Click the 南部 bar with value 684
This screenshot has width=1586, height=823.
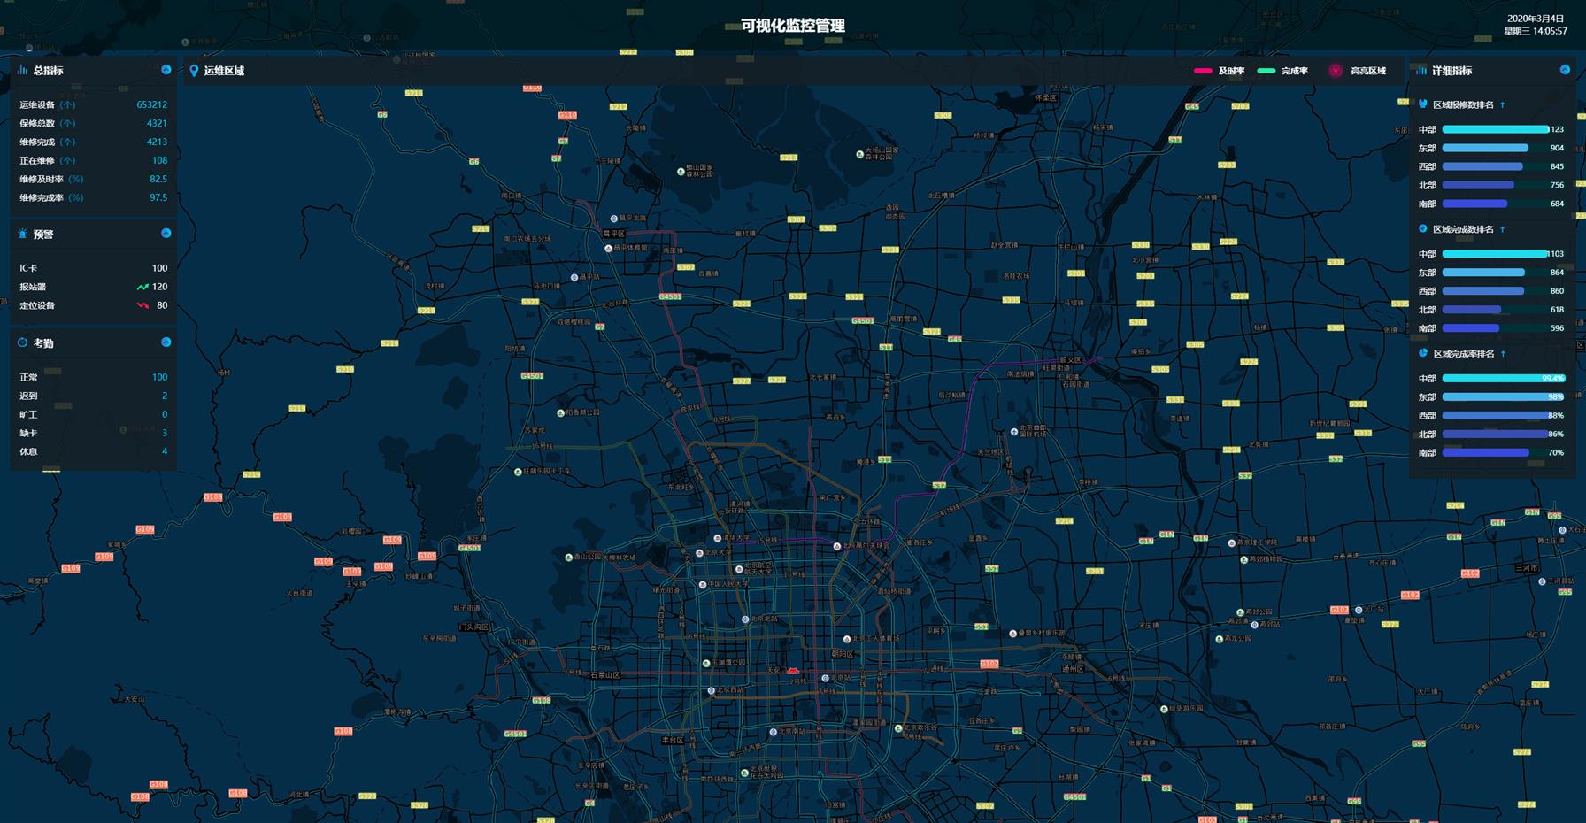1474,204
